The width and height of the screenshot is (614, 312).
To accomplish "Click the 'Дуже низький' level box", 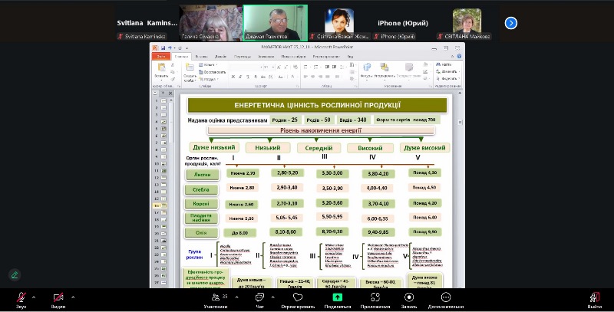I will 214,147.
